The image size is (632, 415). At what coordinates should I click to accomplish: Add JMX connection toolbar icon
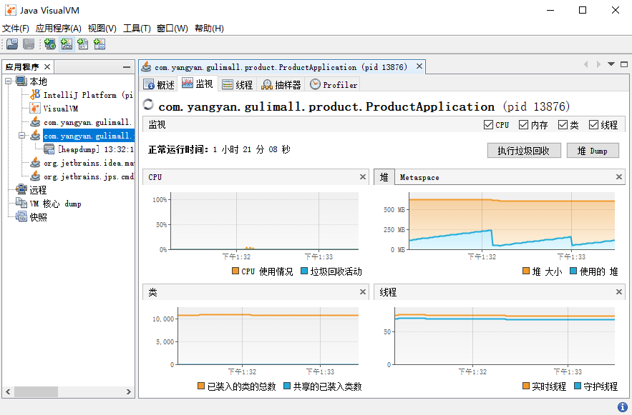[67, 44]
